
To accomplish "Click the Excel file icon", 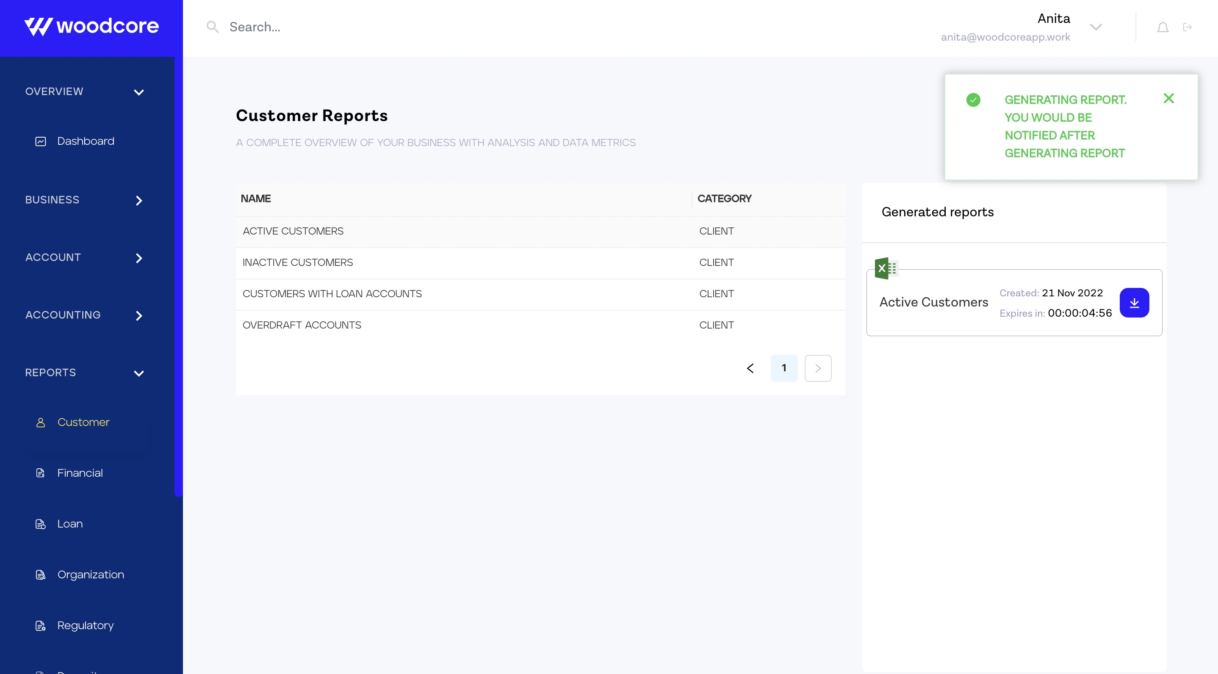I will coord(886,268).
